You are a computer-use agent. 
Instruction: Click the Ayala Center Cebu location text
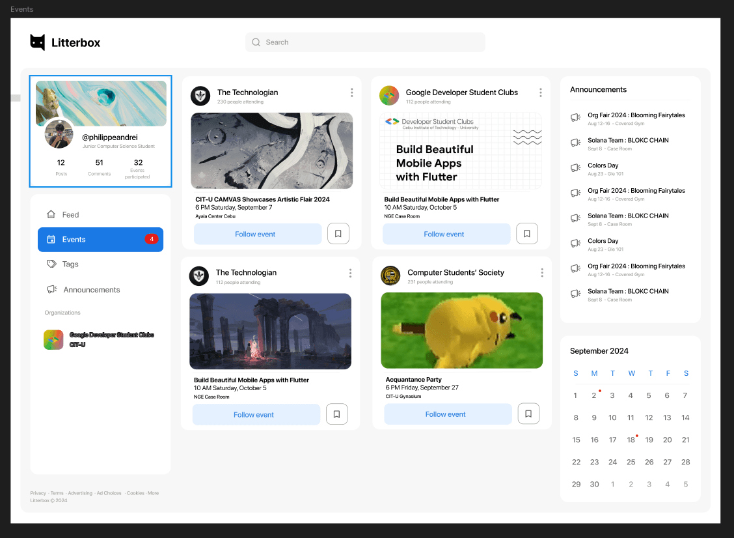[x=215, y=216]
